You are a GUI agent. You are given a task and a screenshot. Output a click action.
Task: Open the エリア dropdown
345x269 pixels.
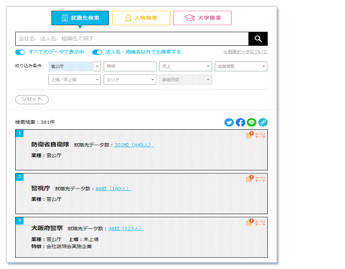tap(130, 79)
